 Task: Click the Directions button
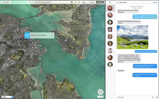(x=6, y=2)
